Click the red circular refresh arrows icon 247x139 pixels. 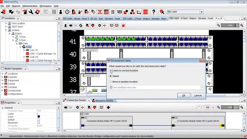[37, 12]
